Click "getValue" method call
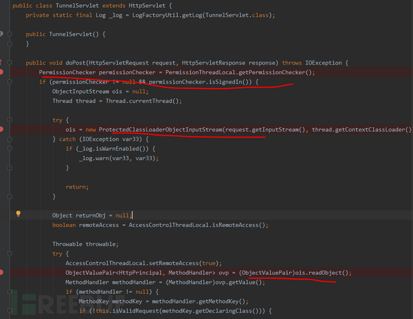Viewport: 413px width, 319px height. [242, 282]
